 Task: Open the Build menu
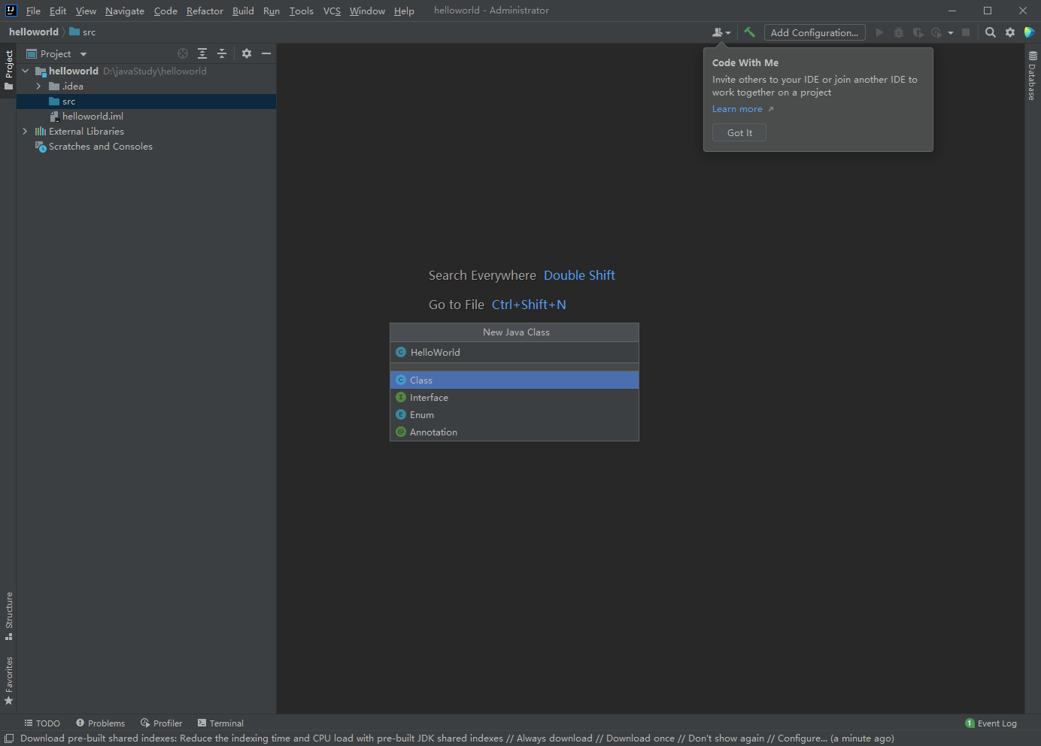[243, 11]
